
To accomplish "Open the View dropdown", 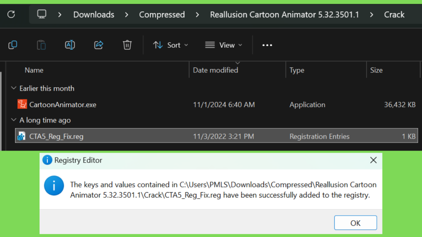I will [223, 45].
